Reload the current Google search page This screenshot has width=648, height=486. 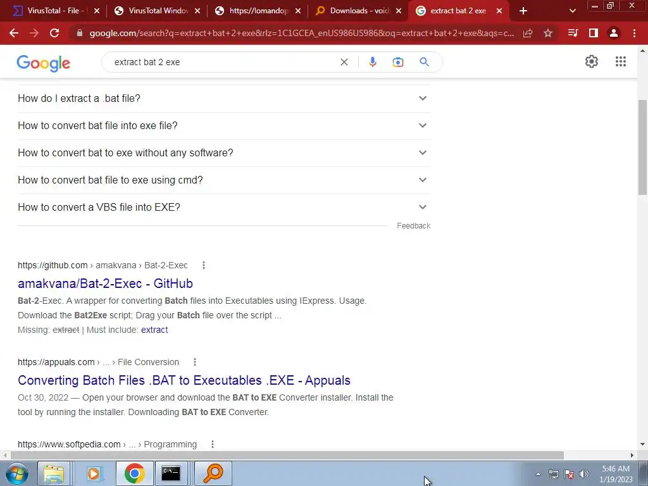tap(54, 33)
